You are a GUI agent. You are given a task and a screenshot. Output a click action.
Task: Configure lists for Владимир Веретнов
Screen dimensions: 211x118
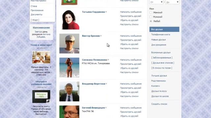pos(129,96)
